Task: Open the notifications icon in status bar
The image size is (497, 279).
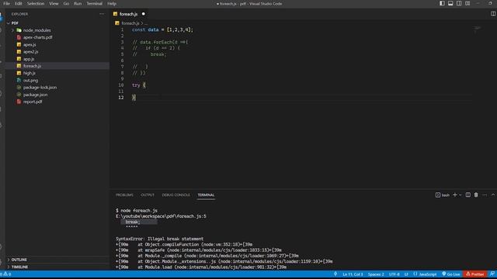Action: [492, 274]
